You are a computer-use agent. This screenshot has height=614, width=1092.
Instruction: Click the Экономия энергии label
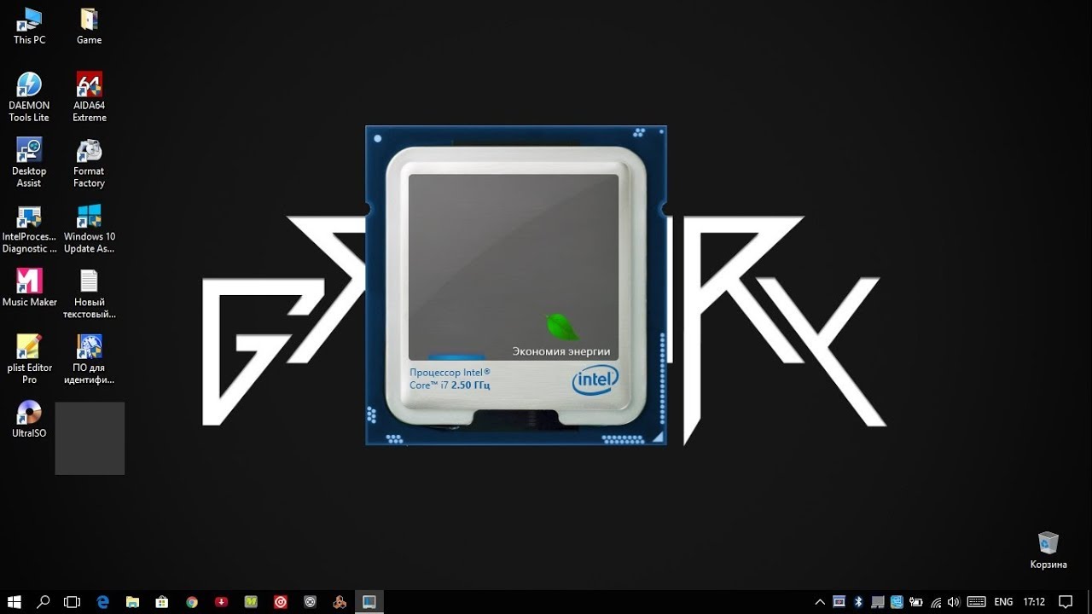[561, 351]
